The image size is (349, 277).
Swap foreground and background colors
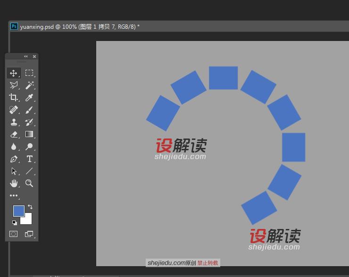click(x=30, y=207)
